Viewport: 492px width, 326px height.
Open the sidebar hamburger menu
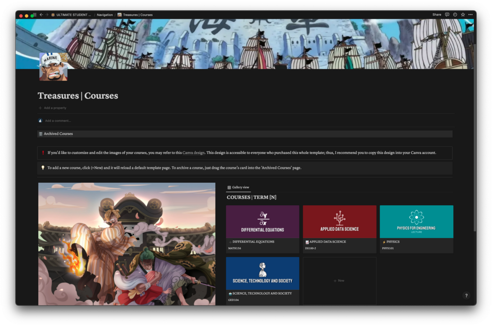(35, 15)
